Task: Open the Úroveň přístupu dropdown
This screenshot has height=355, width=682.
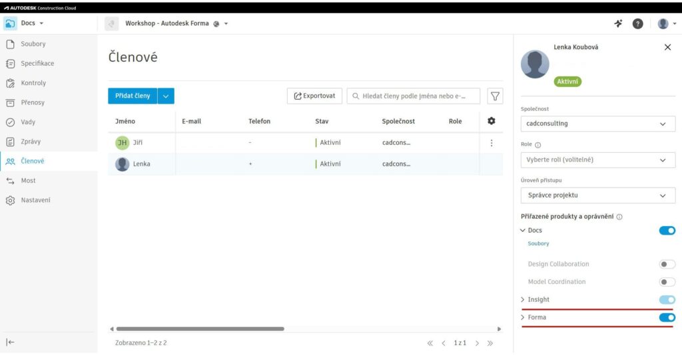Action: pyautogui.click(x=597, y=195)
